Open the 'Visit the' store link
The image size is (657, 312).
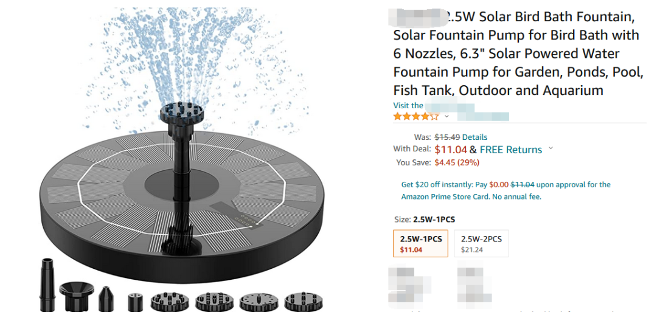(x=408, y=105)
